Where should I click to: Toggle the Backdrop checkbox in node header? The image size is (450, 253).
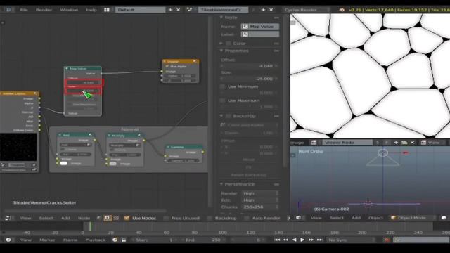[210, 218]
